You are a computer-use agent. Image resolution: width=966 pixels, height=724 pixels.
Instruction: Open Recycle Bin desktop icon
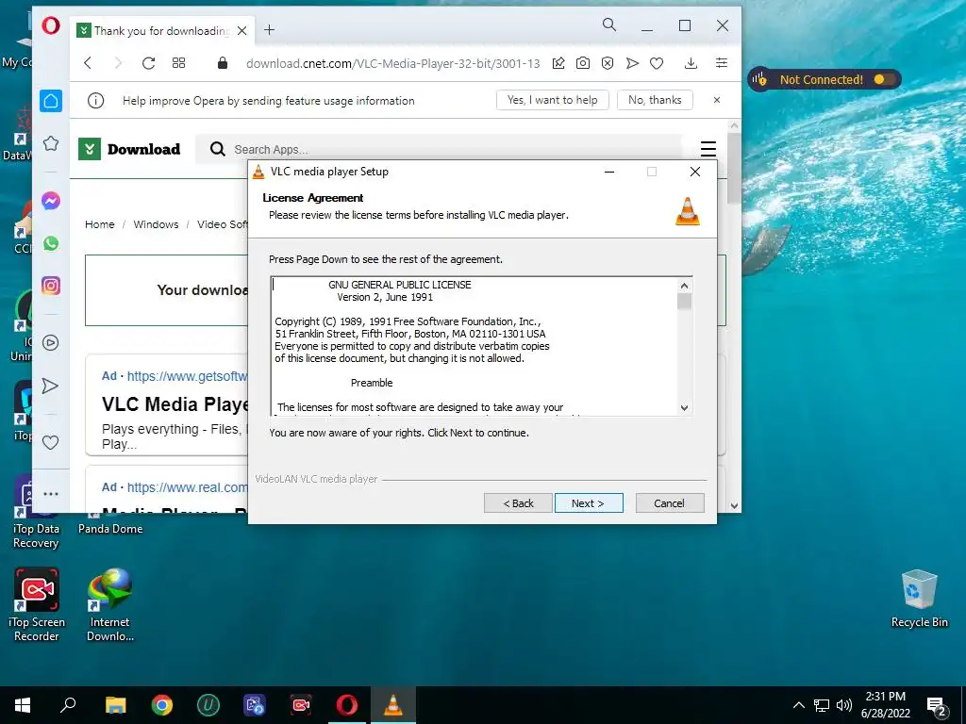click(x=919, y=599)
